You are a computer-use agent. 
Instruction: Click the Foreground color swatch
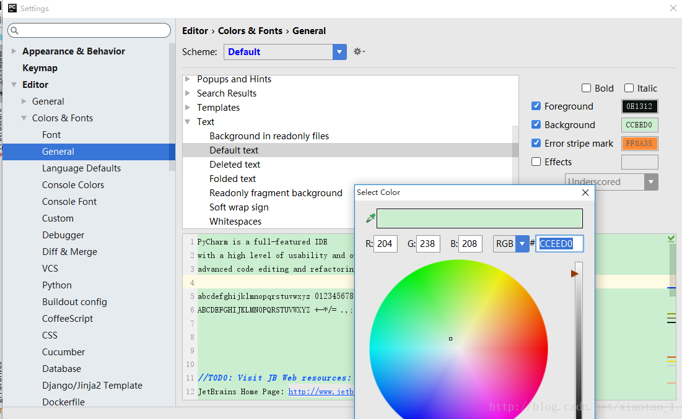coord(639,106)
